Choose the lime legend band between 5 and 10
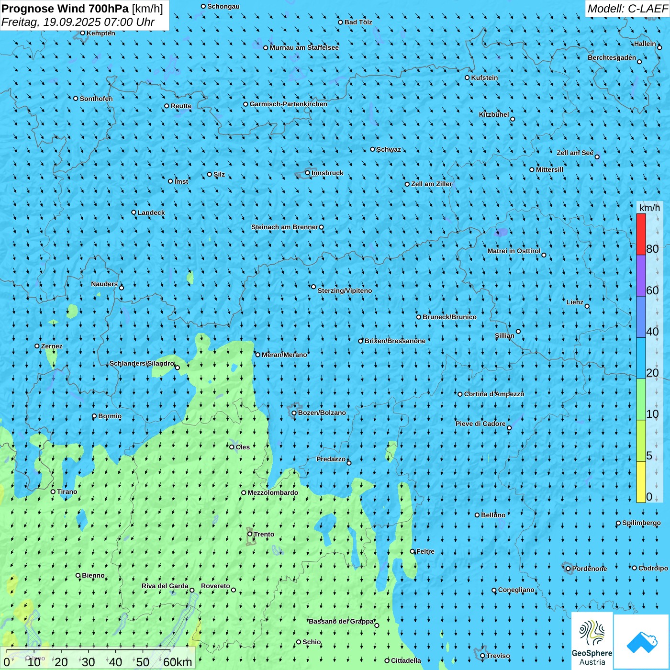 coord(641,441)
